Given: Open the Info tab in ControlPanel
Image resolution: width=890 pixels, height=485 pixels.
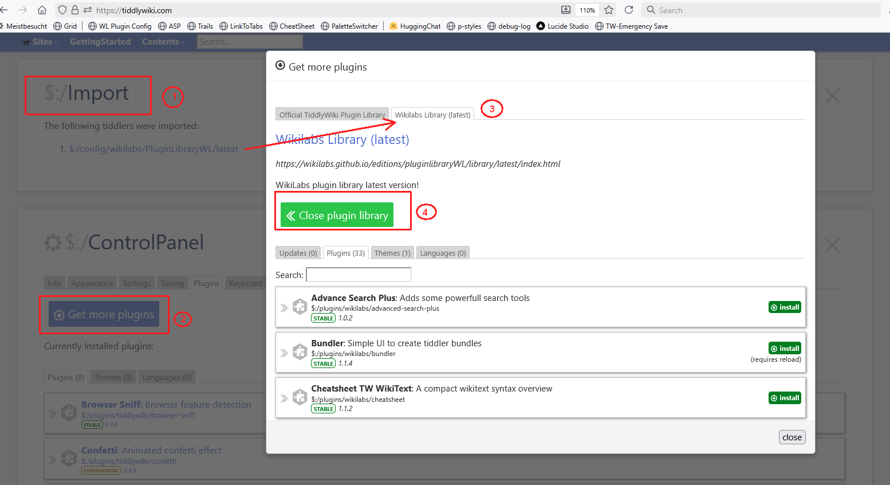Looking at the screenshot, I should tap(54, 283).
